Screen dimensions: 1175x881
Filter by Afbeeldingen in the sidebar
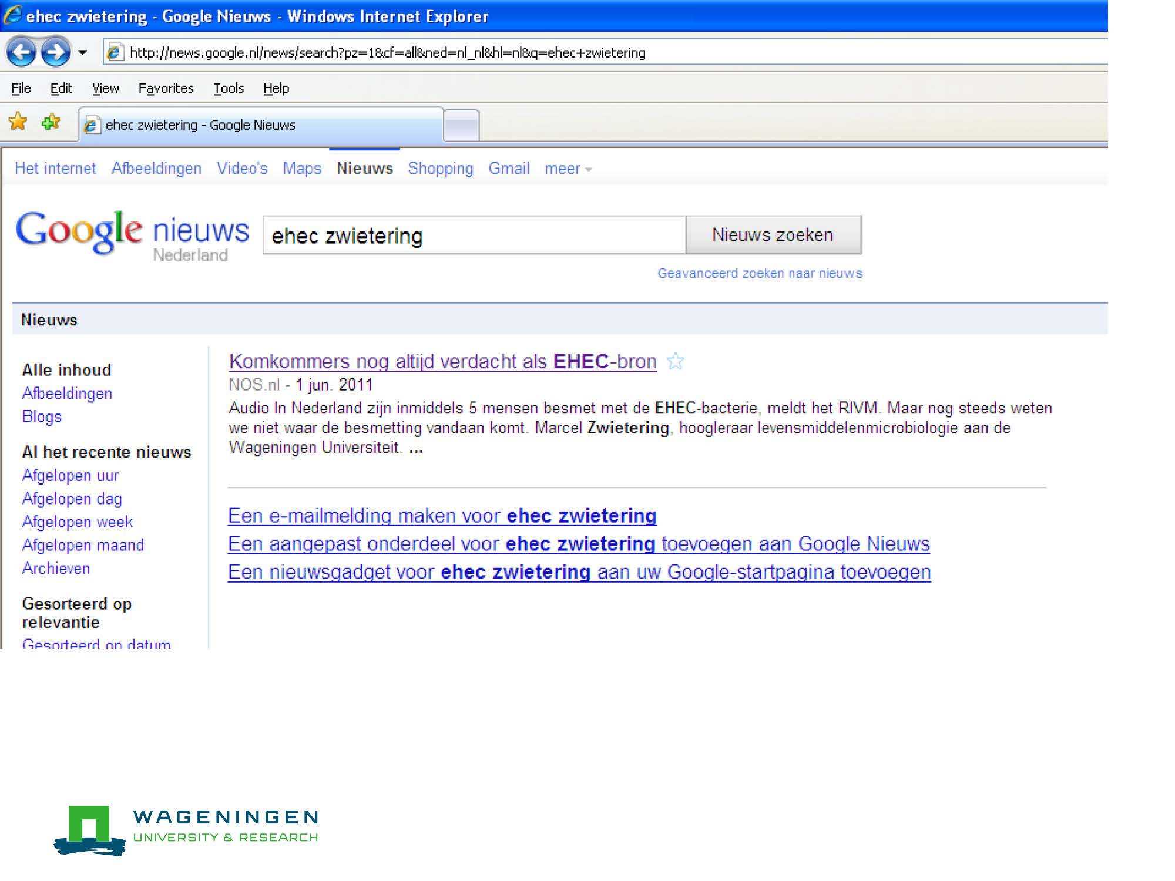(67, 394)
